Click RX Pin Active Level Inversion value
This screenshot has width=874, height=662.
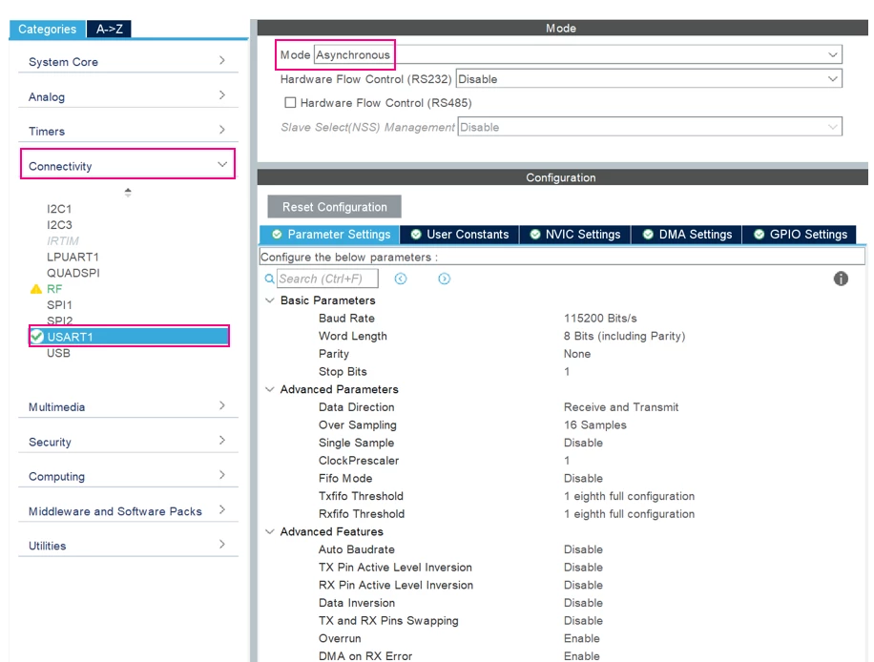pos(583,585)
